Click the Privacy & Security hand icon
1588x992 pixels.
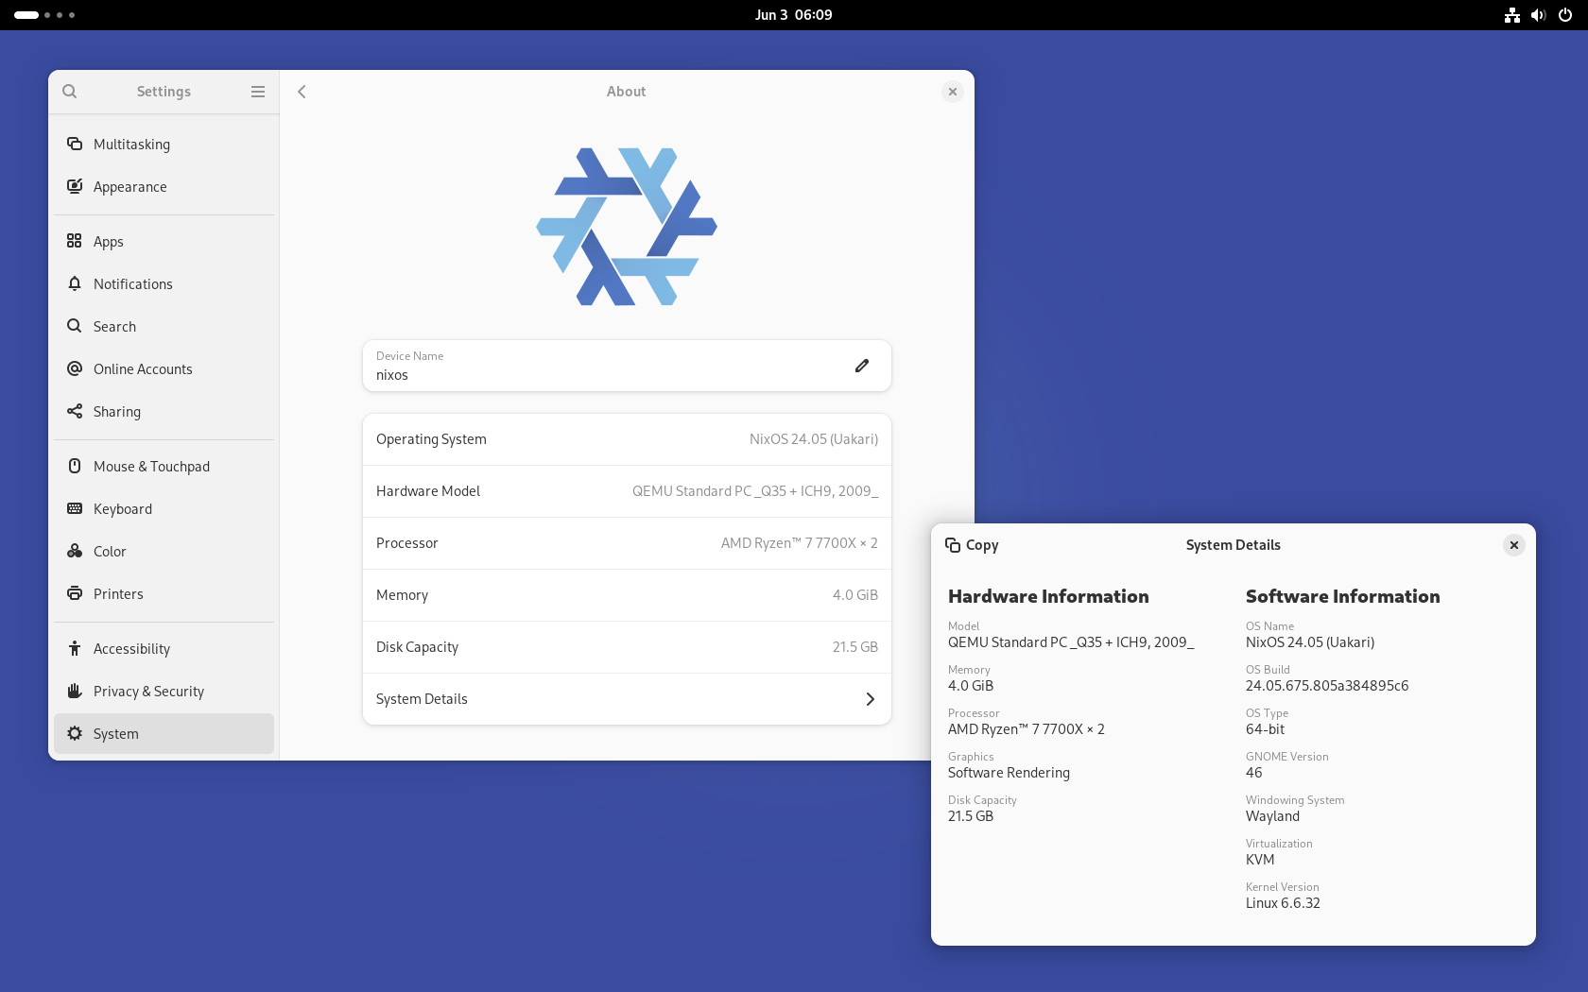[75, 691]
